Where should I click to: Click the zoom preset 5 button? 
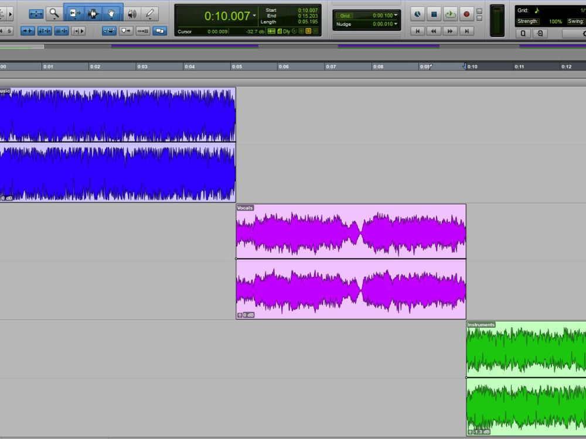point(9,30)
